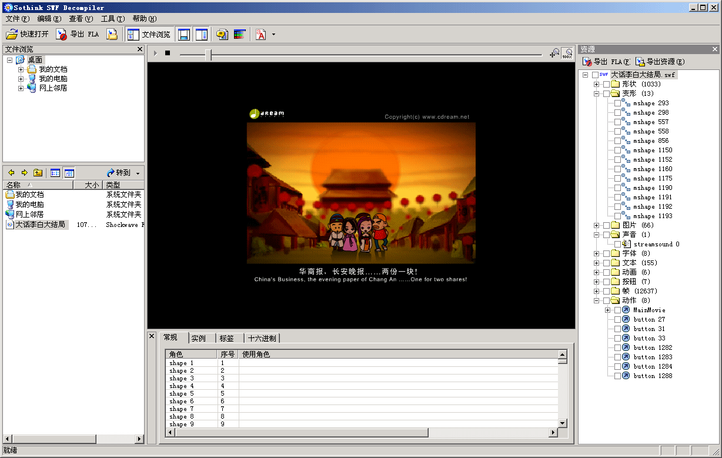This screenshot has width=722, height=458.
Task: Check the 变形 (13) folder checkbox
Action: (606, 93)
